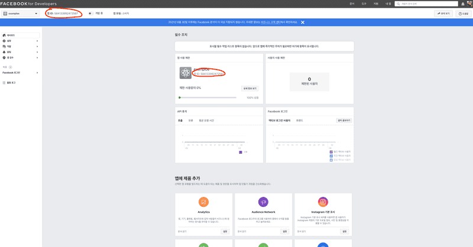Click the settings gear icon in sidebar
473x247 pixels.
4,41
